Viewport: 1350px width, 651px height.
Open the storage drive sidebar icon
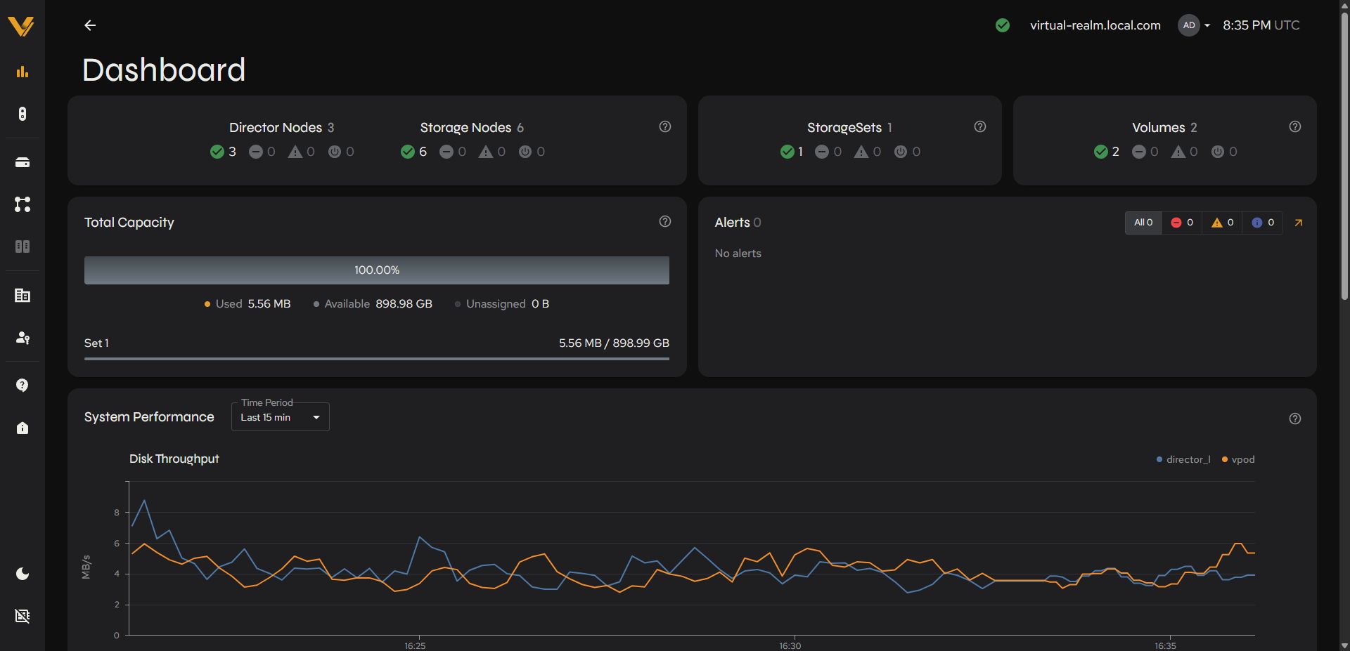pos(22,162)
